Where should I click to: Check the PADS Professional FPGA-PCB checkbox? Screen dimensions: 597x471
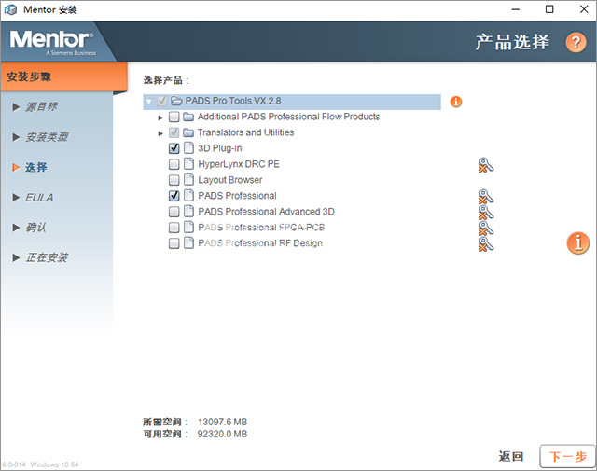click(x=174, y=228)
